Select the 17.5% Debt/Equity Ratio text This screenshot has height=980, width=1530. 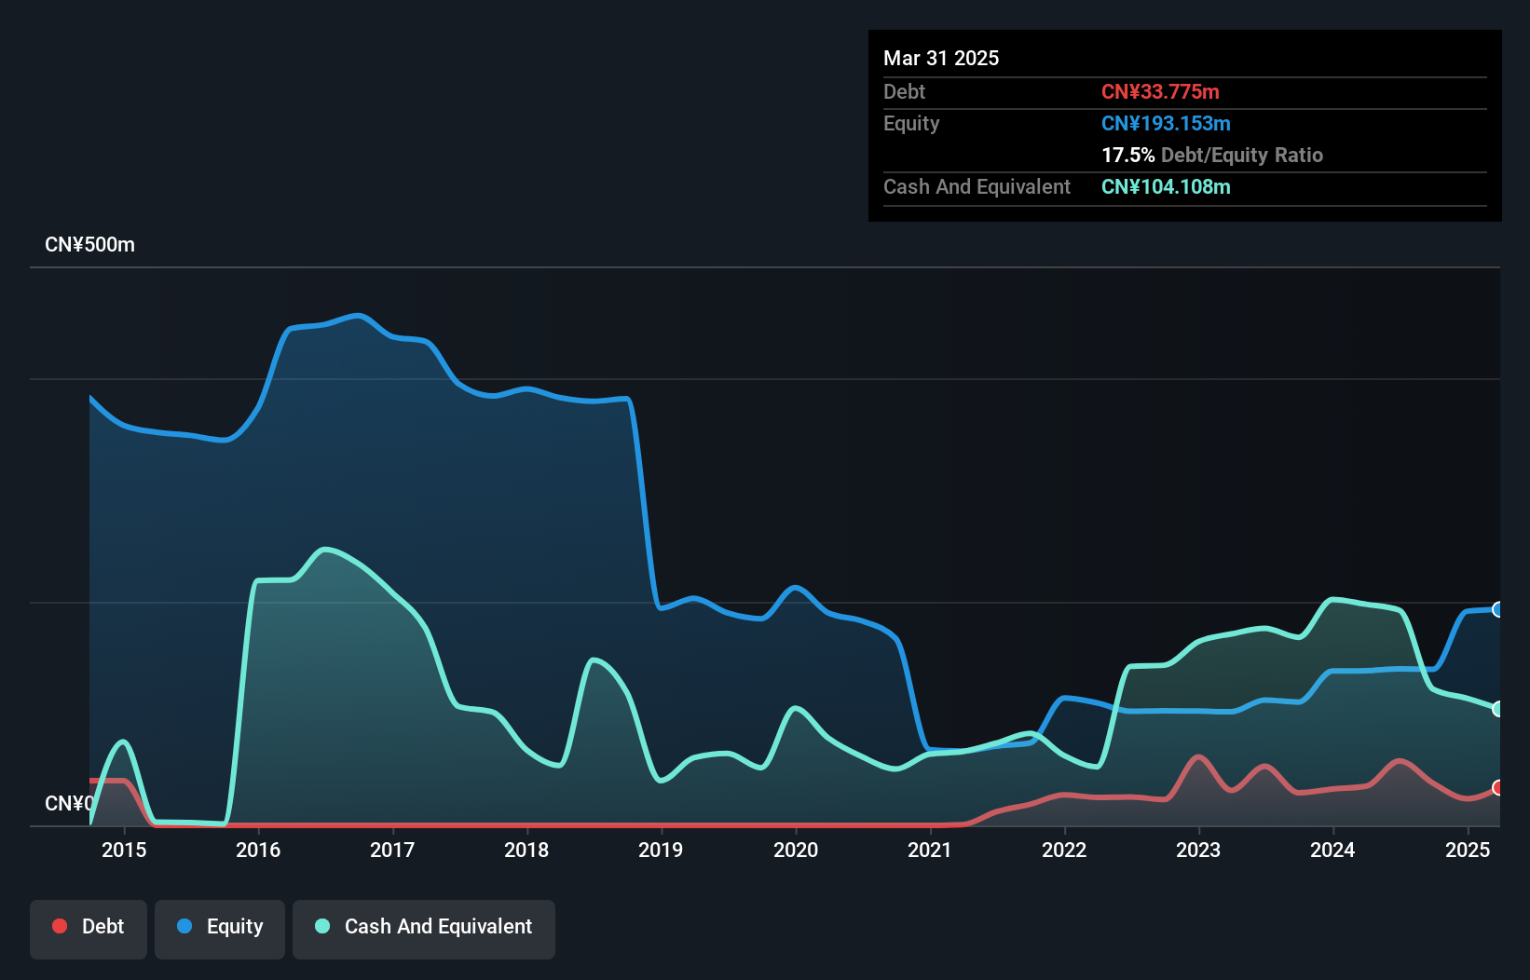pyautogui.click(x=1212, y=155)
